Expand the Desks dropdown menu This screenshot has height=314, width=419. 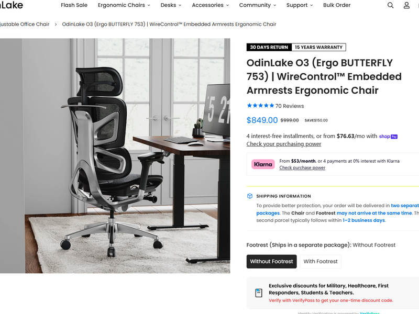(x=171, y=5)
